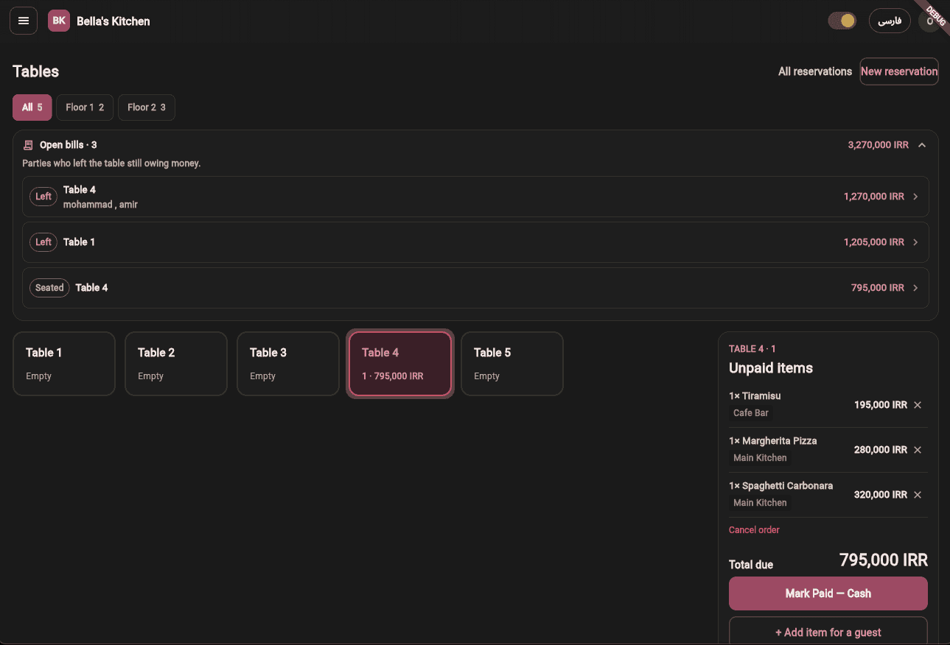Click the Seated badge on Table 4 bill

coord(49,288)
